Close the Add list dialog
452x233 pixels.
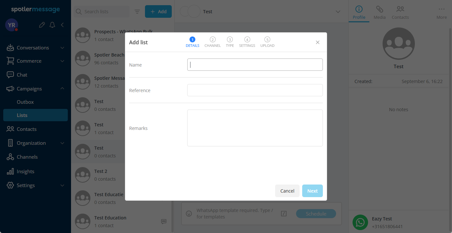[318, 42]
